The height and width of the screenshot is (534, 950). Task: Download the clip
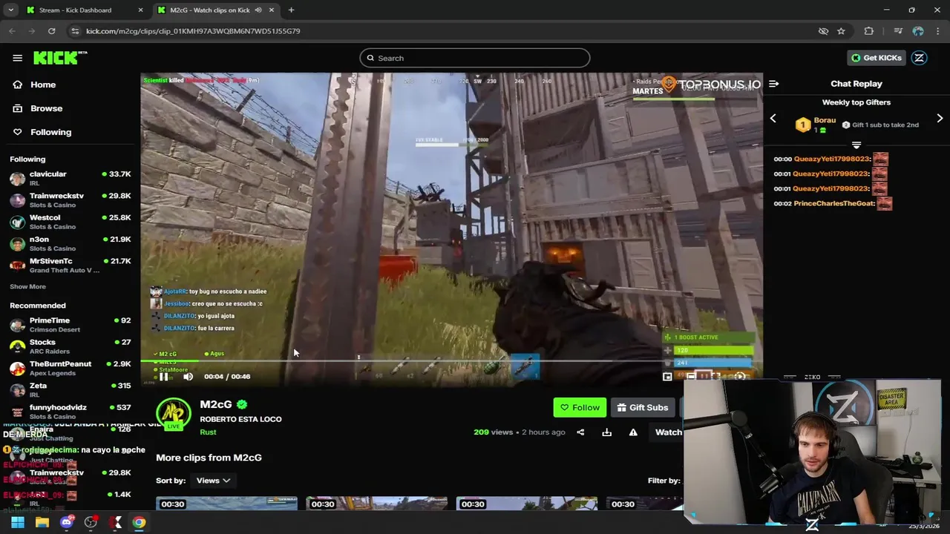[606, 432]
